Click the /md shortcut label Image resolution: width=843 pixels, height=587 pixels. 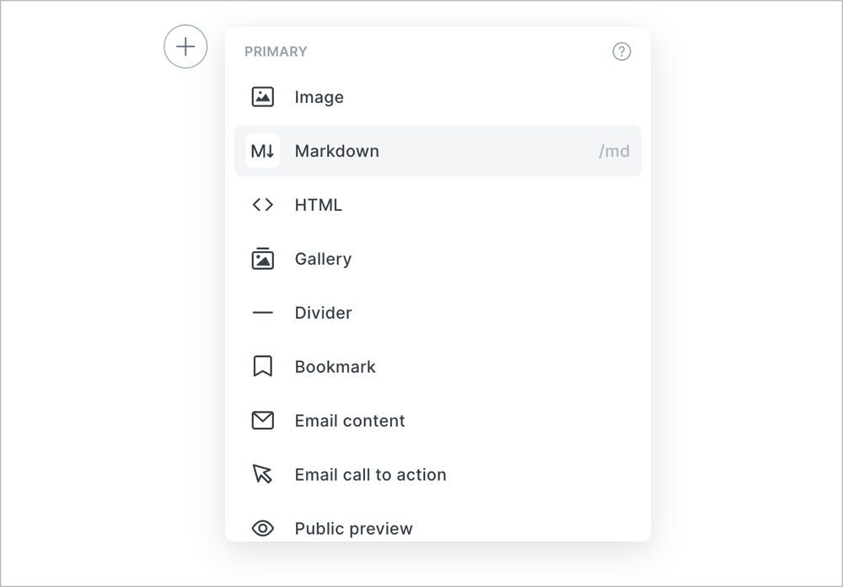tap(615, 150)
